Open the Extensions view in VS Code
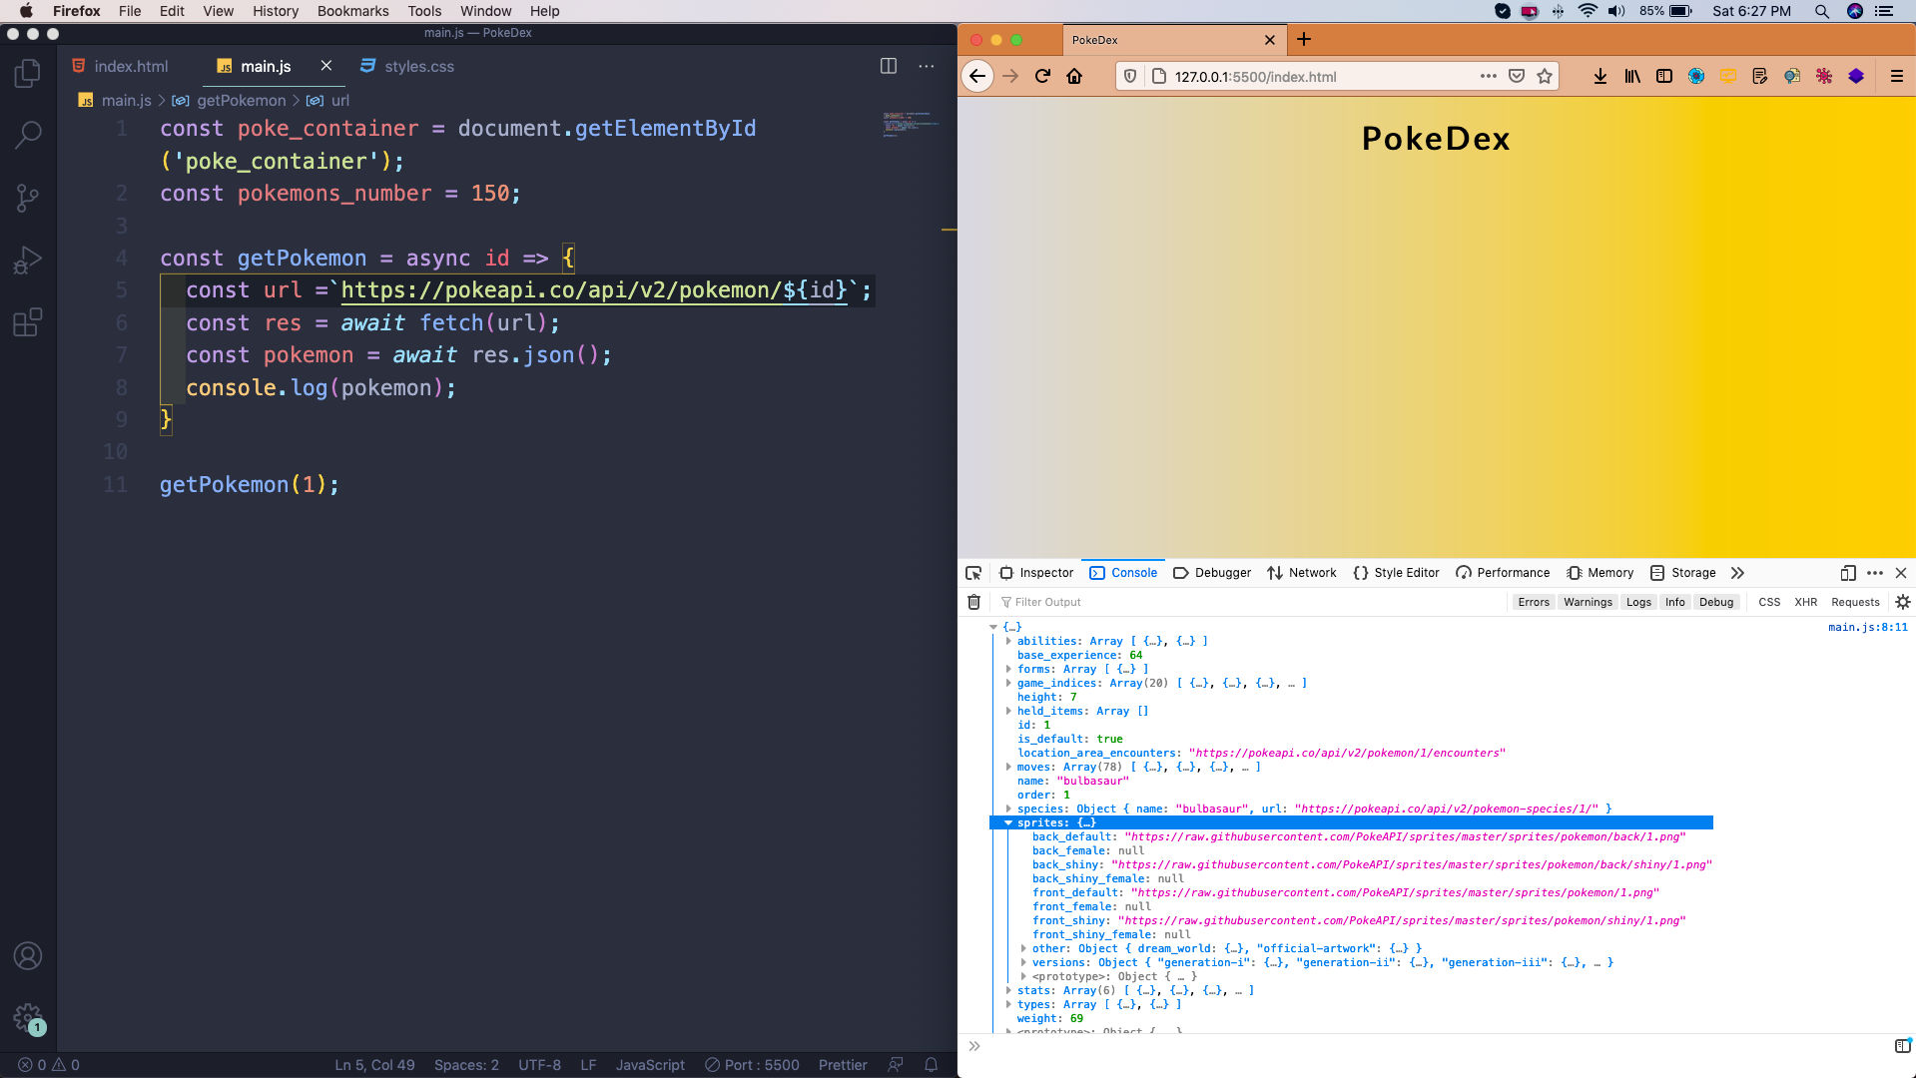Screen dimensions: 1916x1078 (x=28, y=322)
